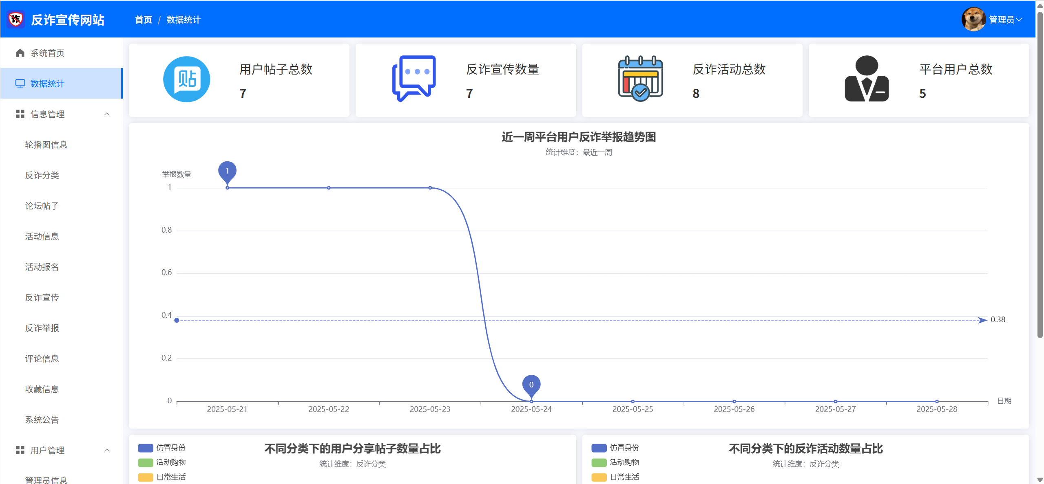
Task: Click the admin dog avatar picture
Action: pyautogui.click(x=973, y=19)
